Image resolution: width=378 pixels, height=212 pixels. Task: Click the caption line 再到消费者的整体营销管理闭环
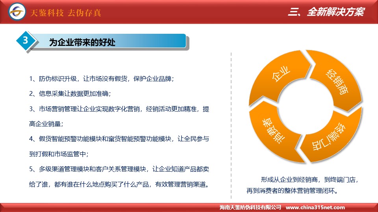[x=292, y=191]
